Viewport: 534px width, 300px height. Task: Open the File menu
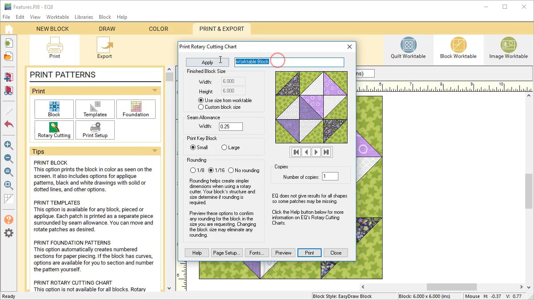[x=6, y=17]
